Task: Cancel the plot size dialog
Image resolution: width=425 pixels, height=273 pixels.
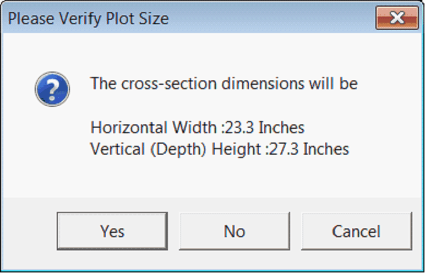Action: tap(356, 231)
